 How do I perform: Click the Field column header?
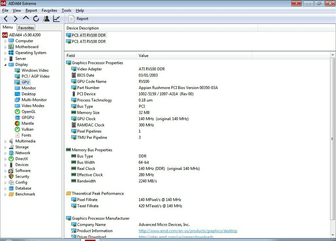click(100, 56)
